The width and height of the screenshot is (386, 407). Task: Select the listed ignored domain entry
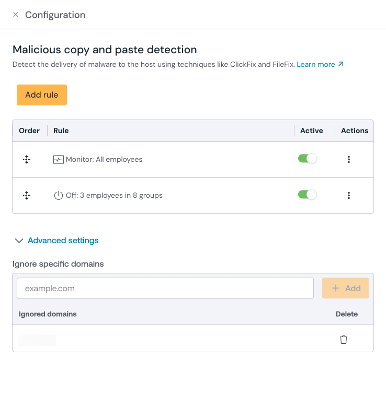click(37, 341)
